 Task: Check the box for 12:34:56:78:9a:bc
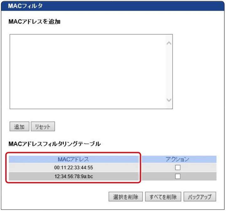click(x=178, y=176)
